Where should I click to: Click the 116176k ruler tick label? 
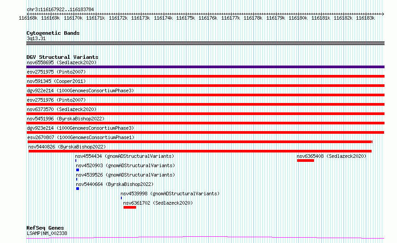click(x=208, y=18)
